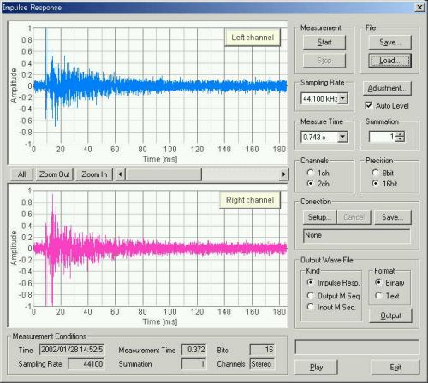Open the Sampling Rate dropdown

(342, 98)
